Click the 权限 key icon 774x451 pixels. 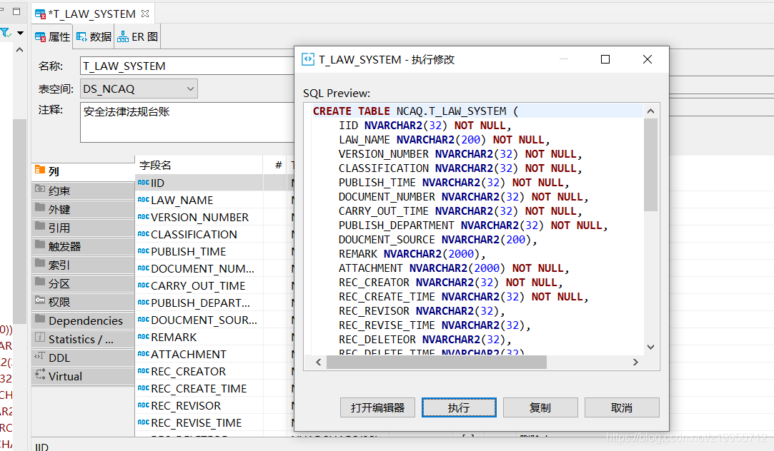coord(40,300)
